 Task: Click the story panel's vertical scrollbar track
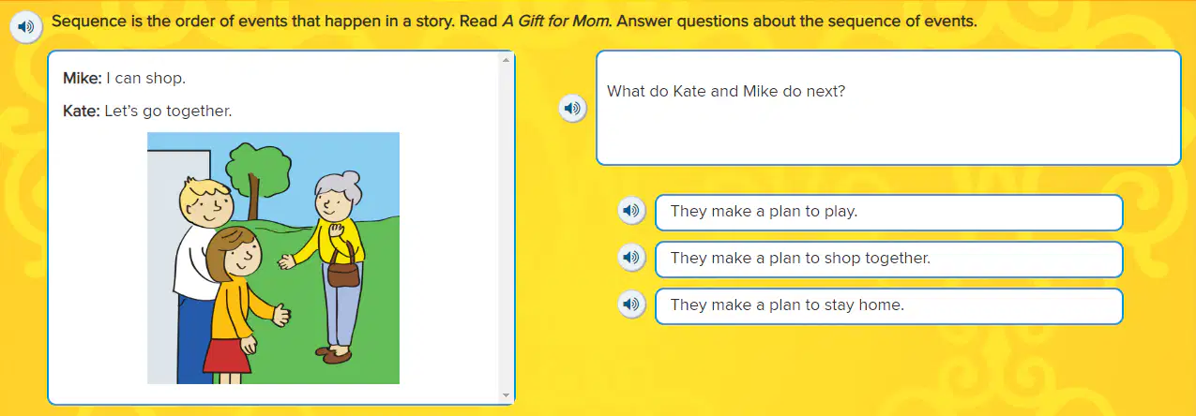[507, 228]
